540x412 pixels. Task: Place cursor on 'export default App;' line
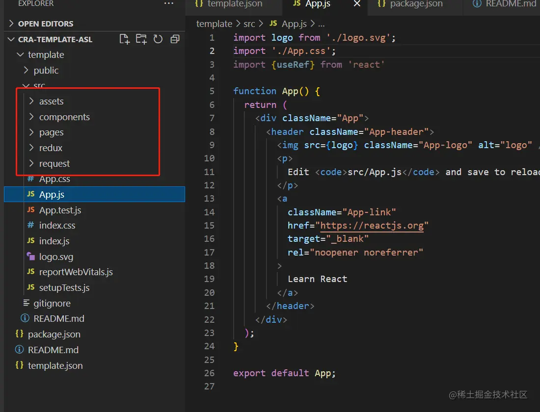coord(284,373)
